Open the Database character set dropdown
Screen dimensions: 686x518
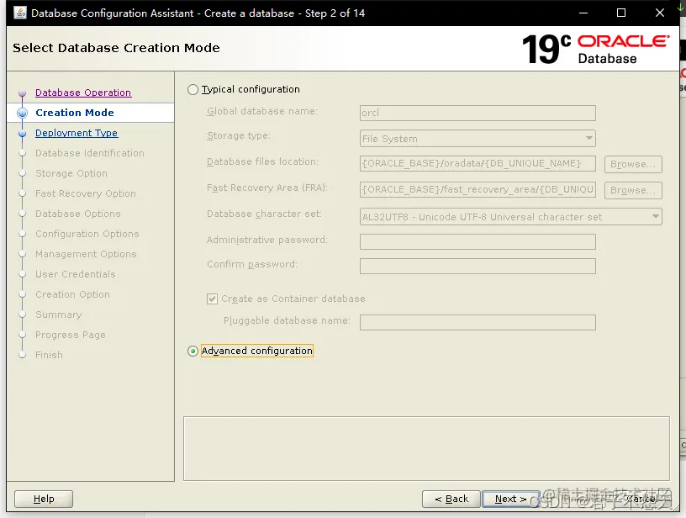pos(510,217)
